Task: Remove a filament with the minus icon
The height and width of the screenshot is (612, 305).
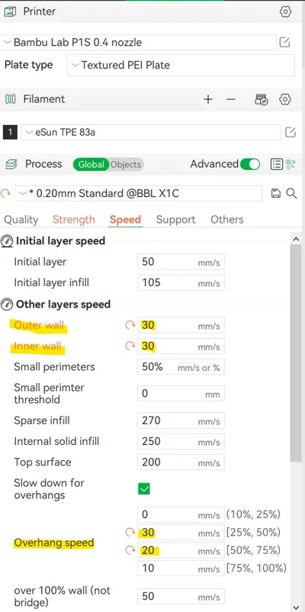Action: 231,99
